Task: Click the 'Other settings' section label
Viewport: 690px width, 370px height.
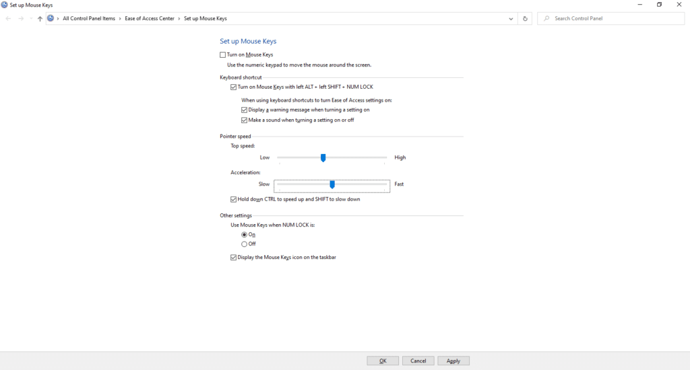Action: click(x=236, y=215)
